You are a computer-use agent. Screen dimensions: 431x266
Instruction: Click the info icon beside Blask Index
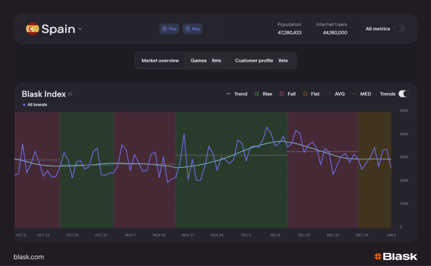[70, 94]
